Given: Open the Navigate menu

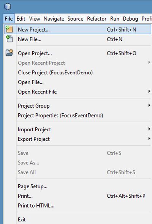Looking at the screenshot, I should [54, 19].
